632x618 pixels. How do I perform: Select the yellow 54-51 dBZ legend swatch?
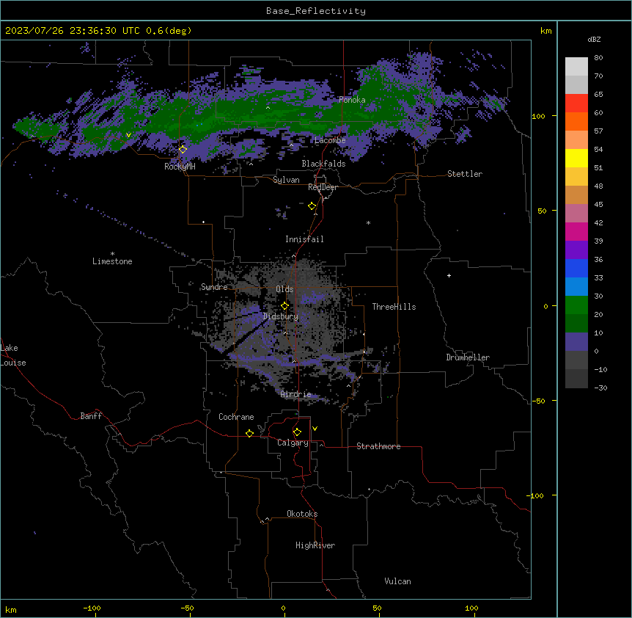576,158
